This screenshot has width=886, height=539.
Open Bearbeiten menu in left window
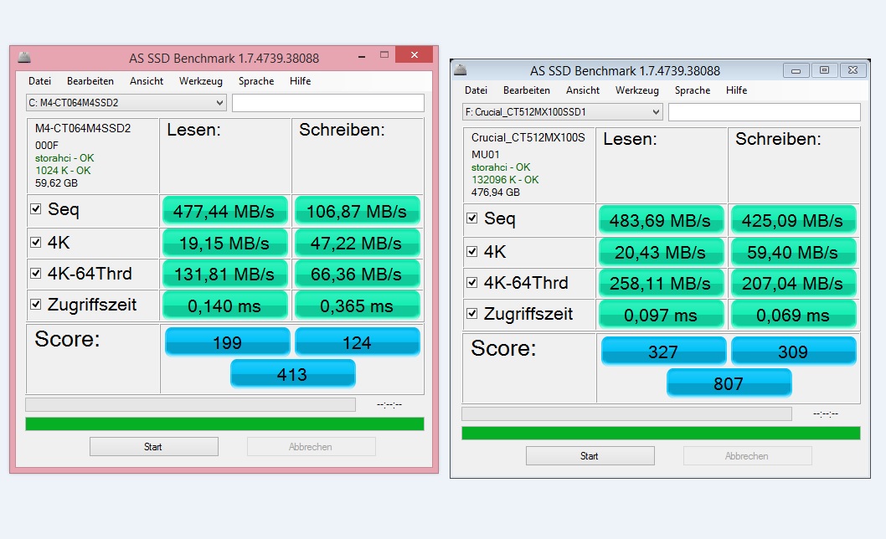(x=90, y=81)
